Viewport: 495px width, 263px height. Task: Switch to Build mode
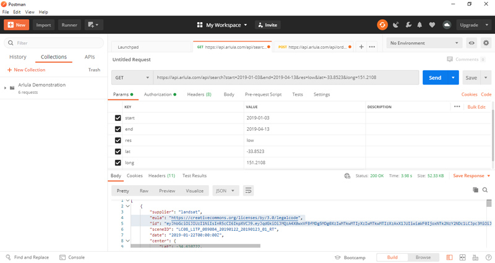(392, 257)
